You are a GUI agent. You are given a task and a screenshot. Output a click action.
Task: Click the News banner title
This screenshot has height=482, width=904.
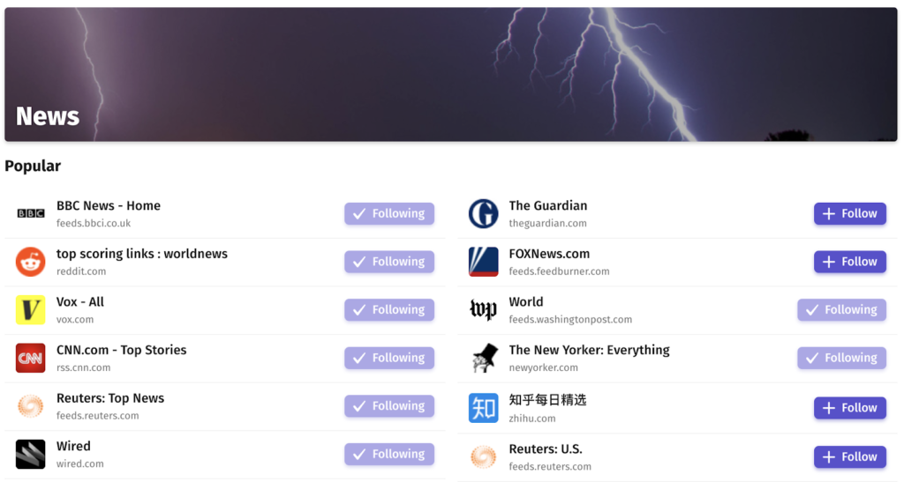pyautogui.click(x=48, y=116)
